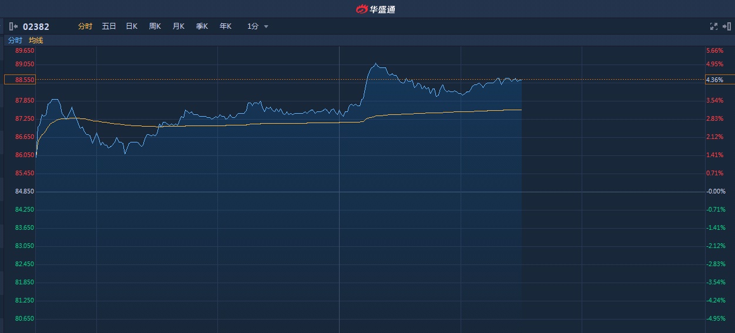Open the 年K yearly chart

[x=225, y=26]
